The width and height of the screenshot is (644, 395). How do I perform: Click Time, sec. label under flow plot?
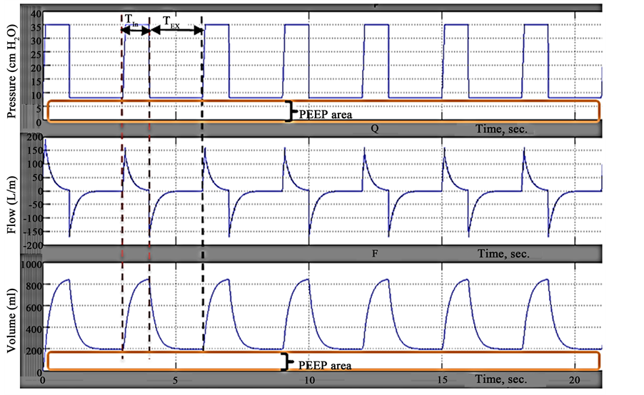(x=505, y=254)
